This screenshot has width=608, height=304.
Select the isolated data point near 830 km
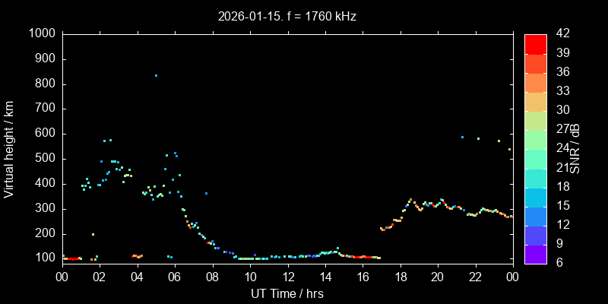156,75
